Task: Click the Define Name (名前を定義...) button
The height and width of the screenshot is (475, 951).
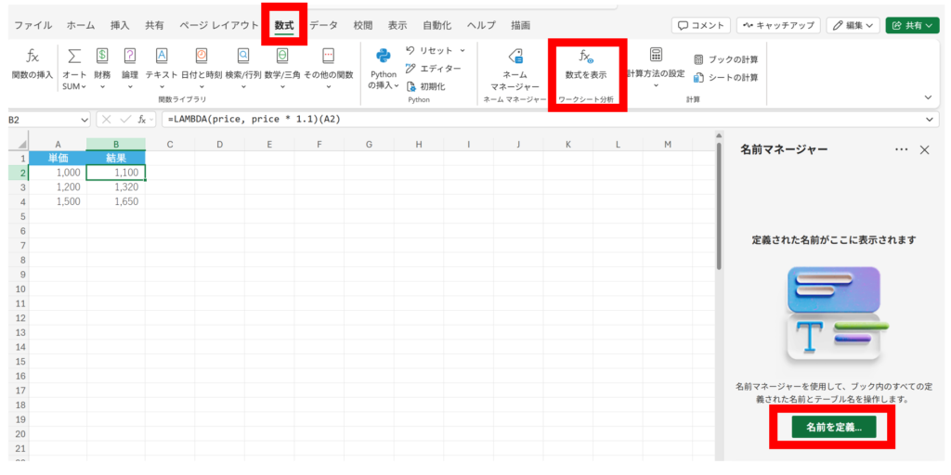Action: click(x=833, y=427)
